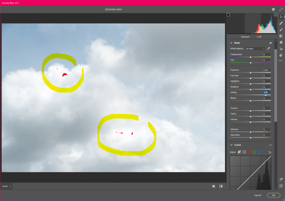Collapse the Basic panel
Screen dimensions: 285x201
tap(231, 43)
